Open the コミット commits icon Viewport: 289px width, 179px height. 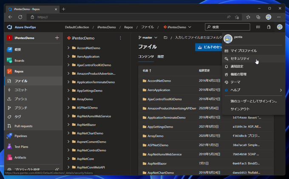point(9,90)
